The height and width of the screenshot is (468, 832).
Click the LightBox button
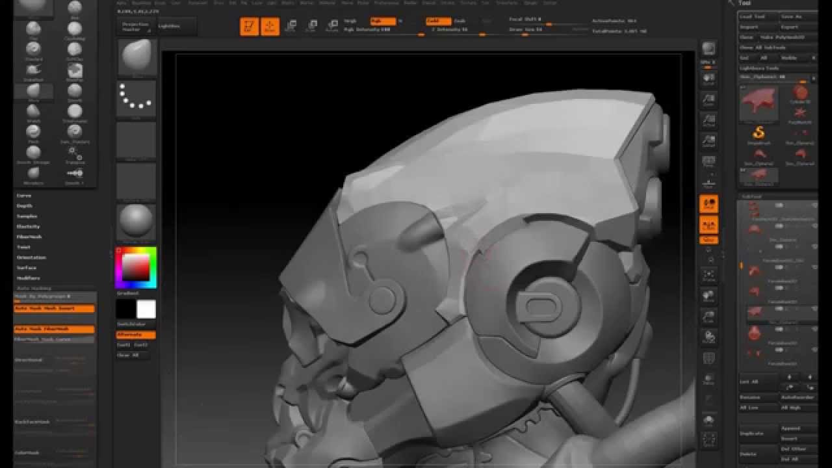tap(177, 27)
